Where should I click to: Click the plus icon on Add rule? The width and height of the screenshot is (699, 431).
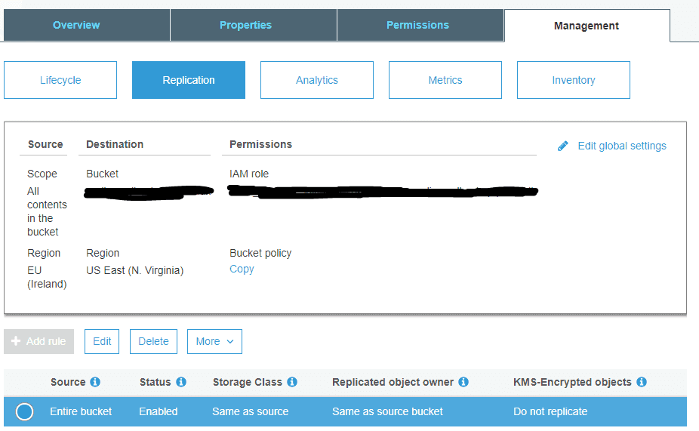(16, 341)
